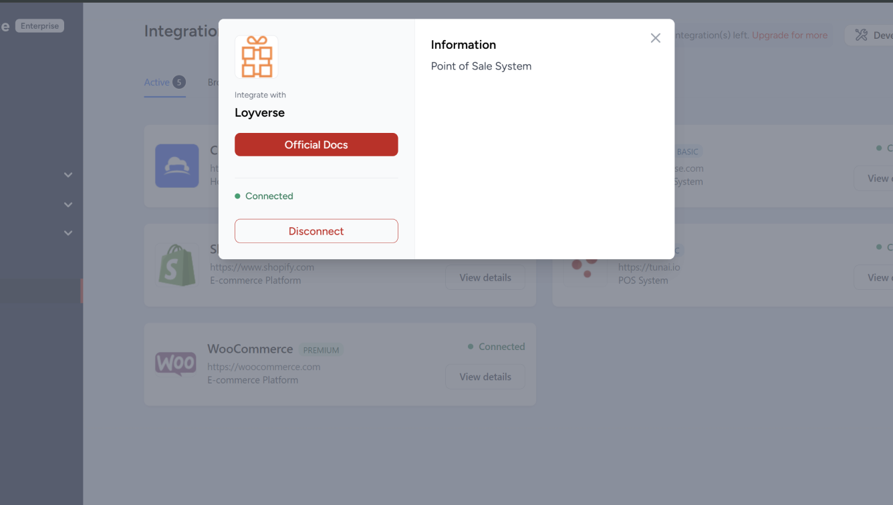Open the Upgrade for more link
Screen dimensions: 893x505
789,35
